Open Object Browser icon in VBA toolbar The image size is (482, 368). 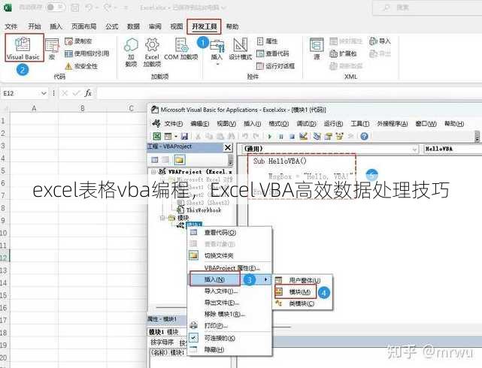click(339, 136)
